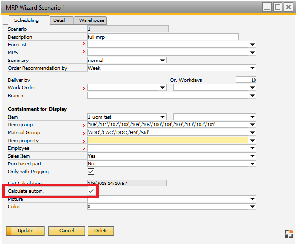Screen dimensions: 297x245
Task: Click into the Description text field
Action: tap(162, 37)
